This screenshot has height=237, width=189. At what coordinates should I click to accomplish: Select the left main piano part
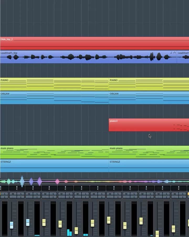tap(54, 152)
